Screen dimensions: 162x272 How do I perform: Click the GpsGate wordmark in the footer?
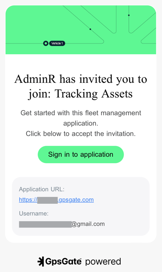(63, 262)
